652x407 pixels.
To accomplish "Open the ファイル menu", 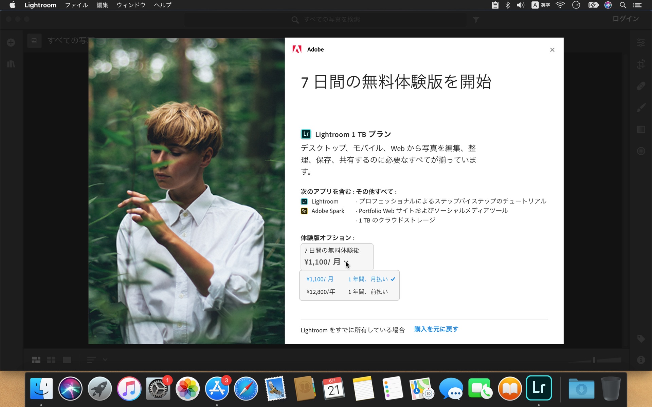I will [76, 5].
